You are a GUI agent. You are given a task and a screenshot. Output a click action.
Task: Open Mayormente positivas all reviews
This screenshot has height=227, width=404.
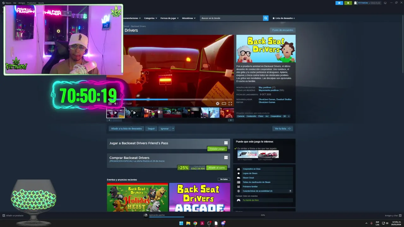(x=269, y=90)
